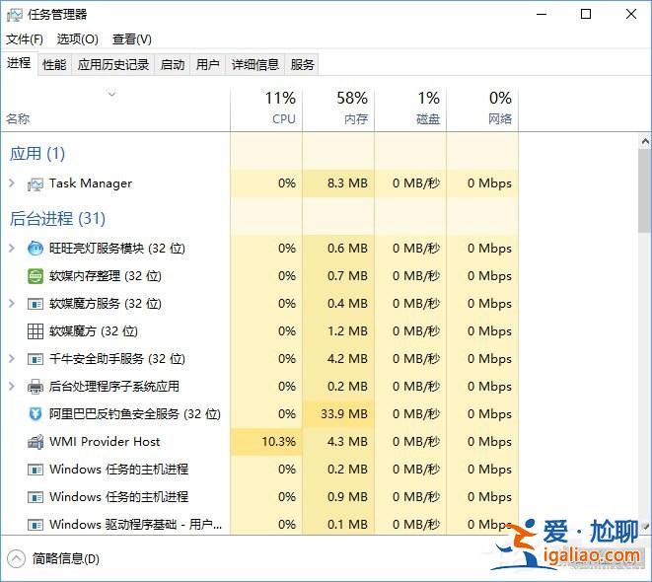The width and height of the screenshot is (652, 582).
Task: Click the 后台处理程序子系统应用 printer icon
Action: tap(36, 387)
